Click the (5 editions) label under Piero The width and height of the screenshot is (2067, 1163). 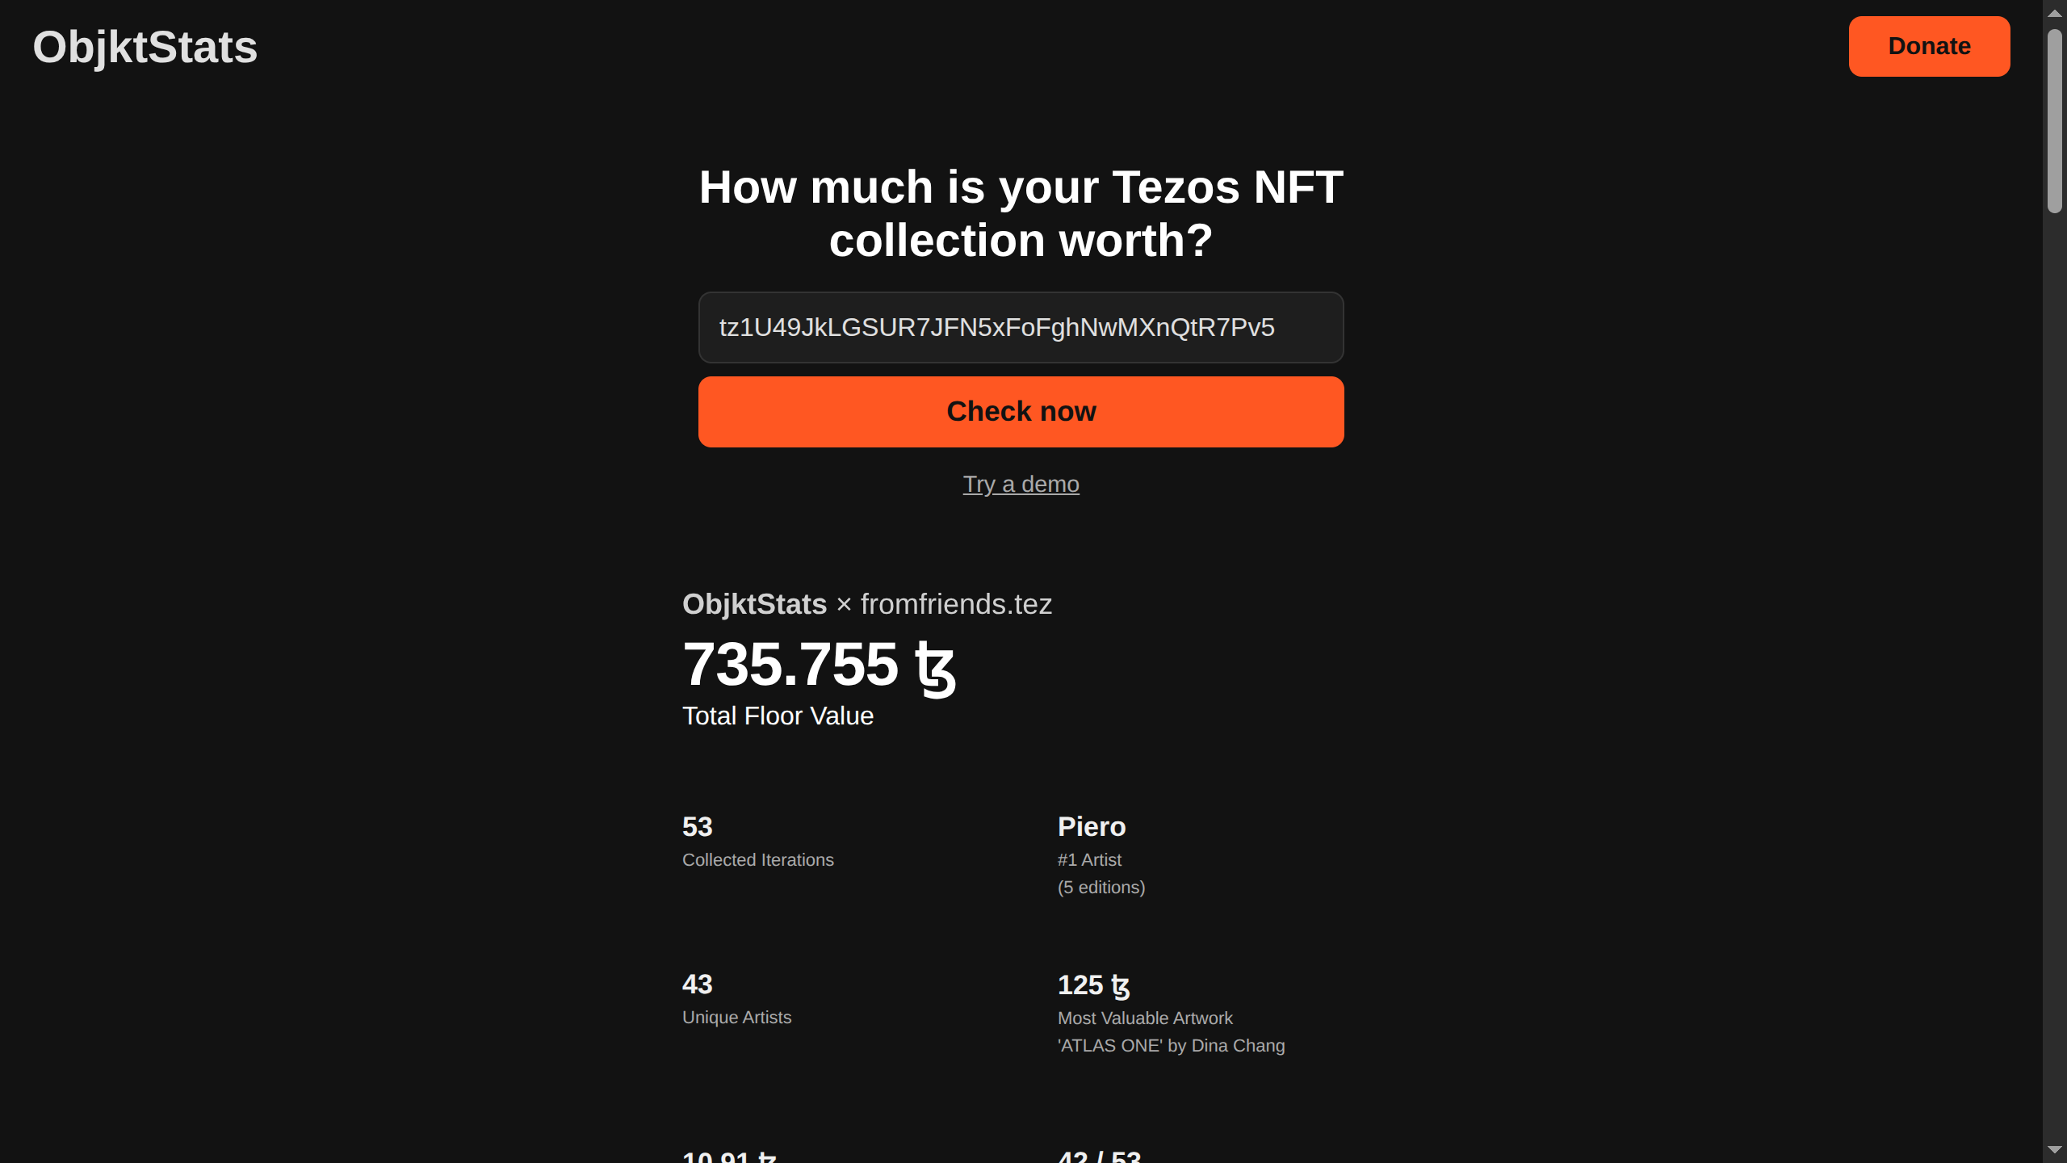pos(1101,888)
